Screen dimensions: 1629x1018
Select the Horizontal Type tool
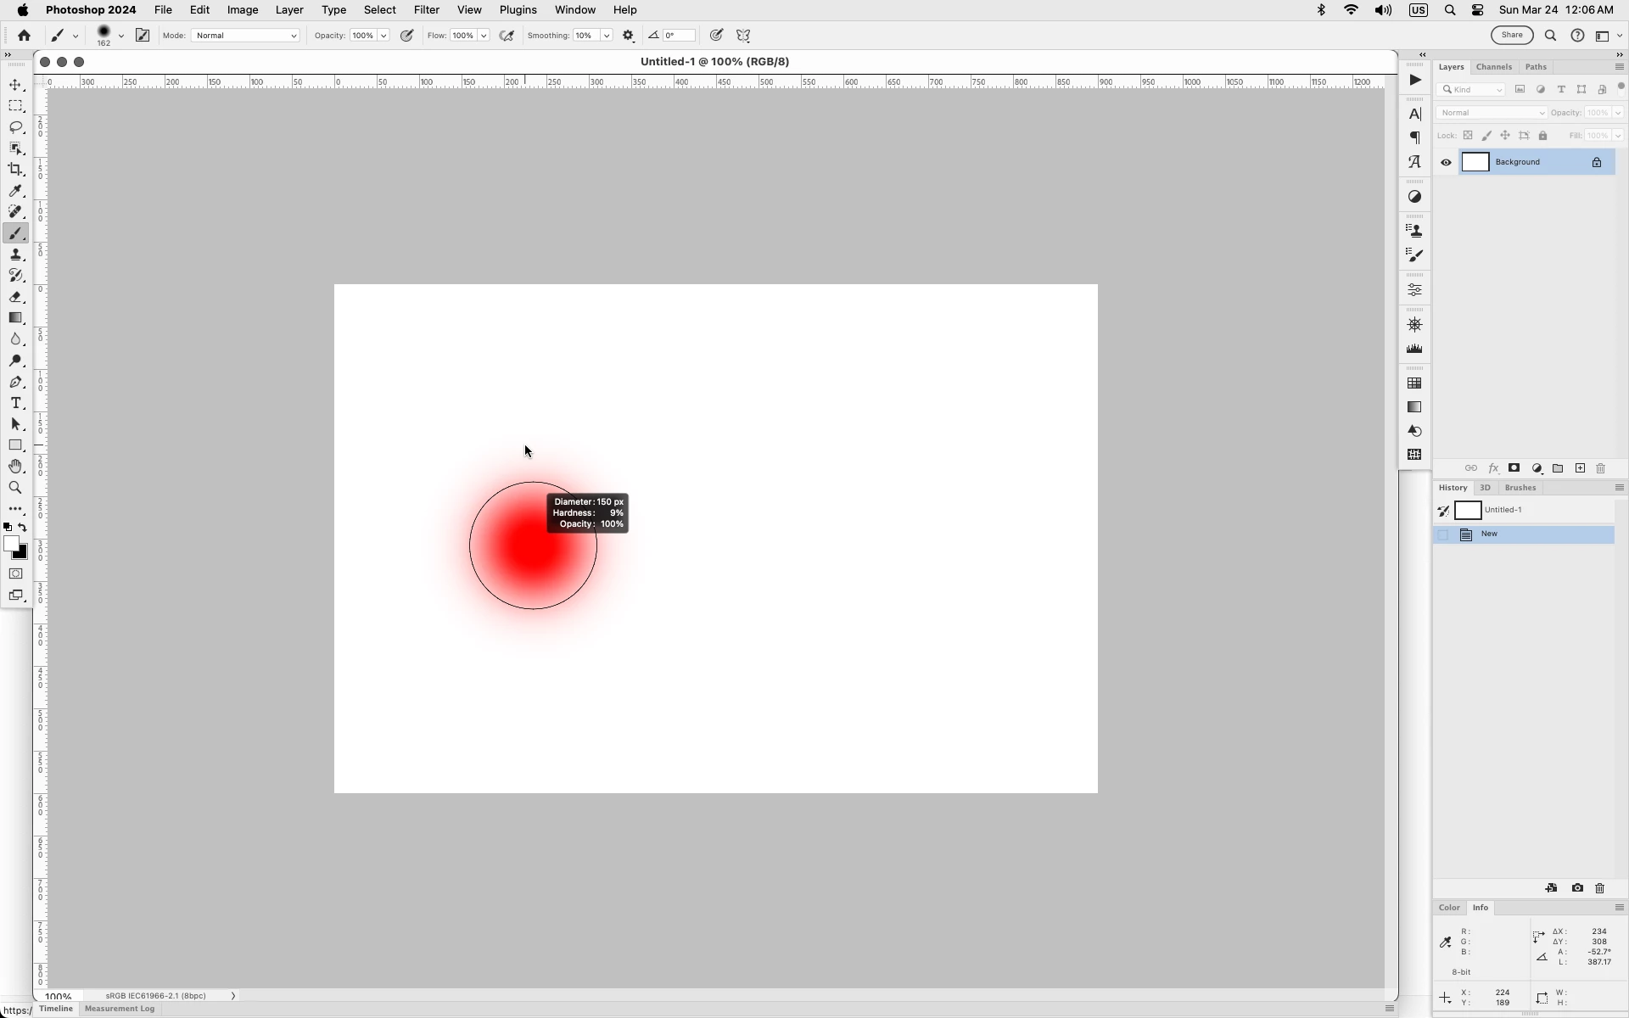15,403
